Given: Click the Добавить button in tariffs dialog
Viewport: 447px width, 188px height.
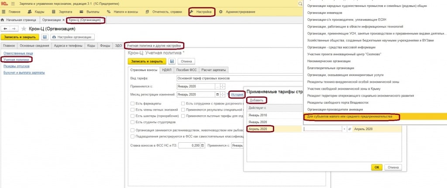Looking at the screenshot, I should (256, 100).
